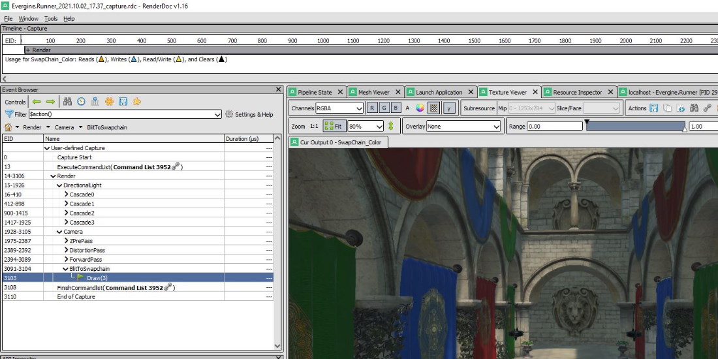Open find event with binoculars icon
Viewport: 718px width, 359px height.
pos(67,102)
